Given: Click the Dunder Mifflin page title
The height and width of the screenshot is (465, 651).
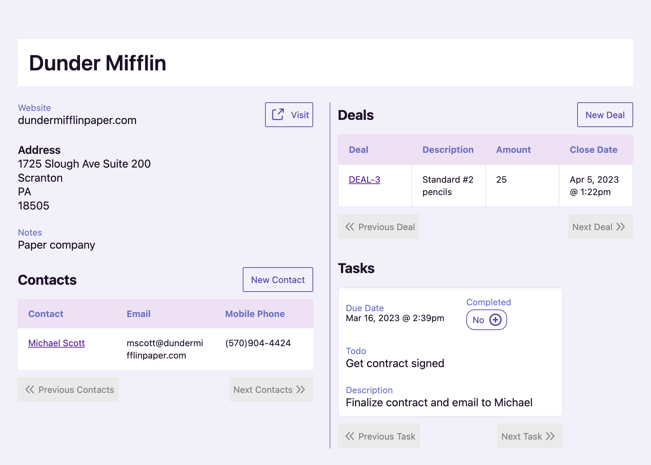Looking at the screenshot, I should point(98,63).
